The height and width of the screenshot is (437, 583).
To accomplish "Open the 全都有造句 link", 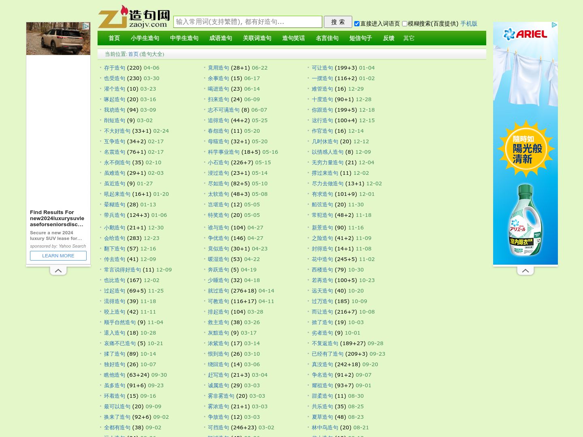I will (117, 427).
